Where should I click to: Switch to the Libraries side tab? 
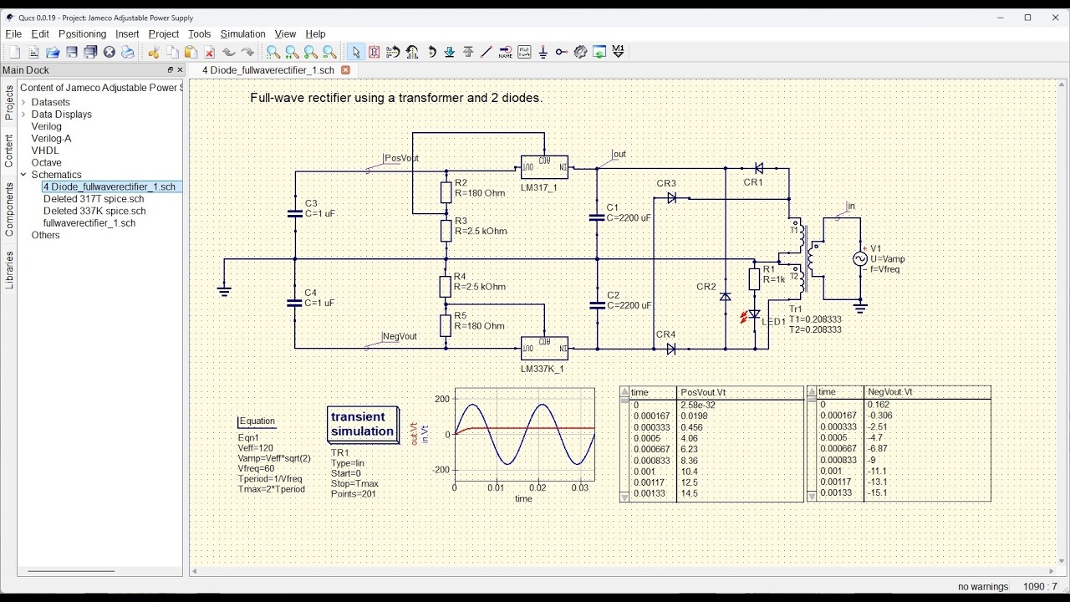(9, 270)
